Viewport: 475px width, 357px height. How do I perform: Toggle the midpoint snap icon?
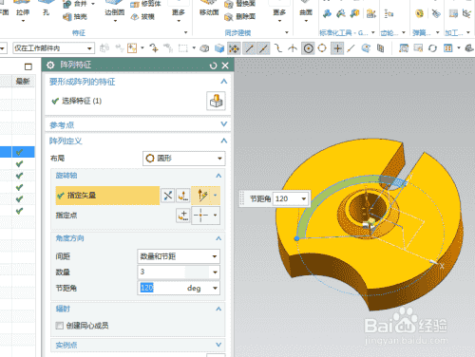coord(263,48)
